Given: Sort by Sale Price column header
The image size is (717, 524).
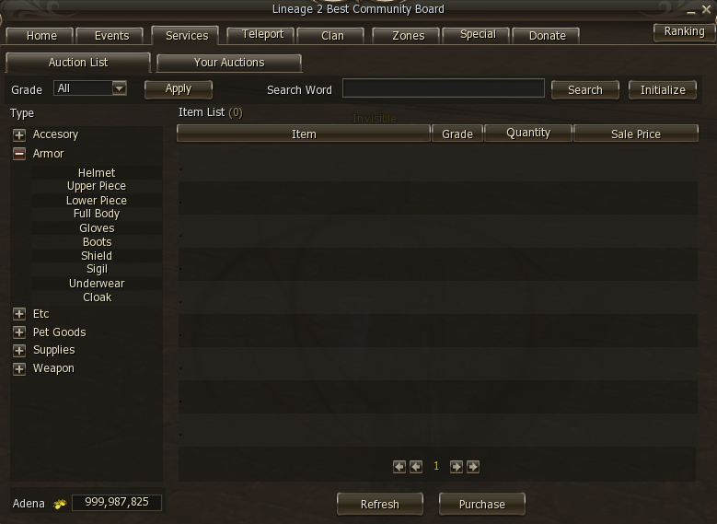Looking at the screenshot, I should (636, 134).
